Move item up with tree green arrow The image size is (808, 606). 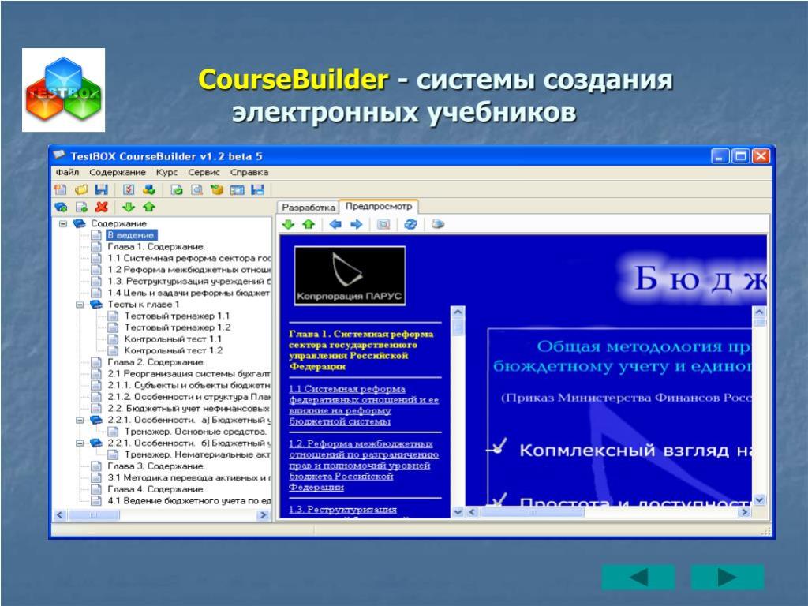click(149, 207)
